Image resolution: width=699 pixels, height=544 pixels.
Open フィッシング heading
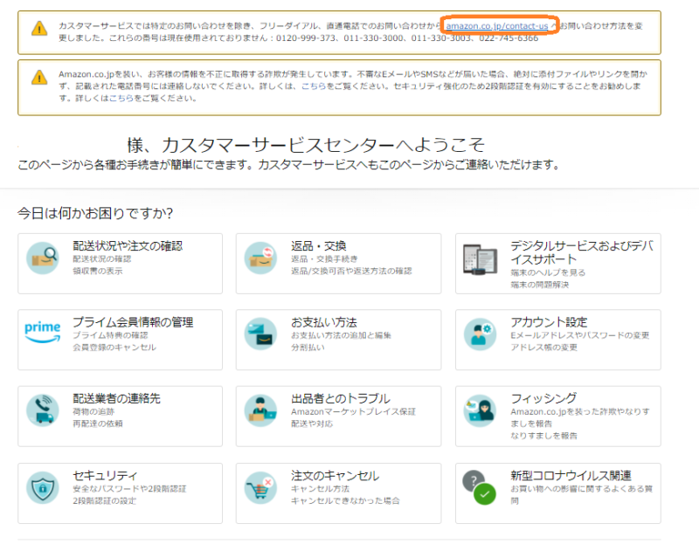point(543,398)
